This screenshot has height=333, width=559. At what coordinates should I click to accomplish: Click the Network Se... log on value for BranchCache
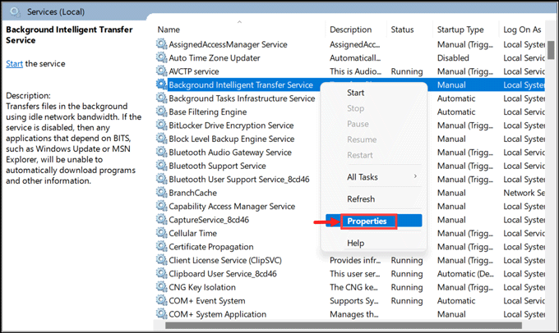(524, 193)
